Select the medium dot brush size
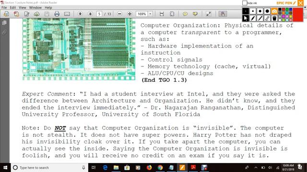This screenshot has width=307, height=172. (x=260, y=11)
